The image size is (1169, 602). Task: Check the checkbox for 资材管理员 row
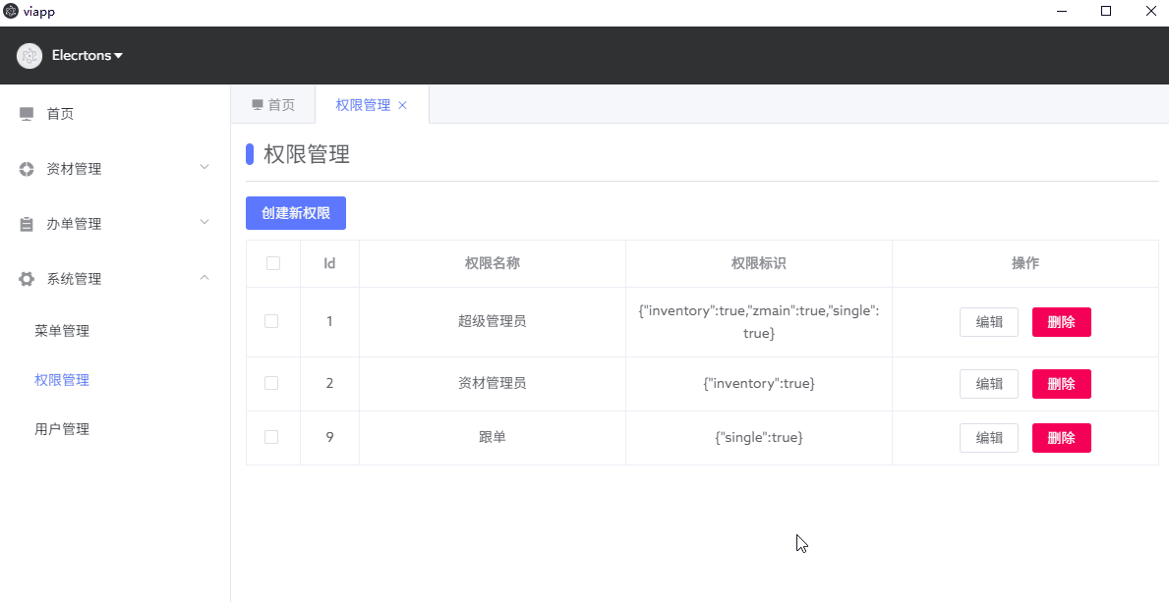point(272,383)
